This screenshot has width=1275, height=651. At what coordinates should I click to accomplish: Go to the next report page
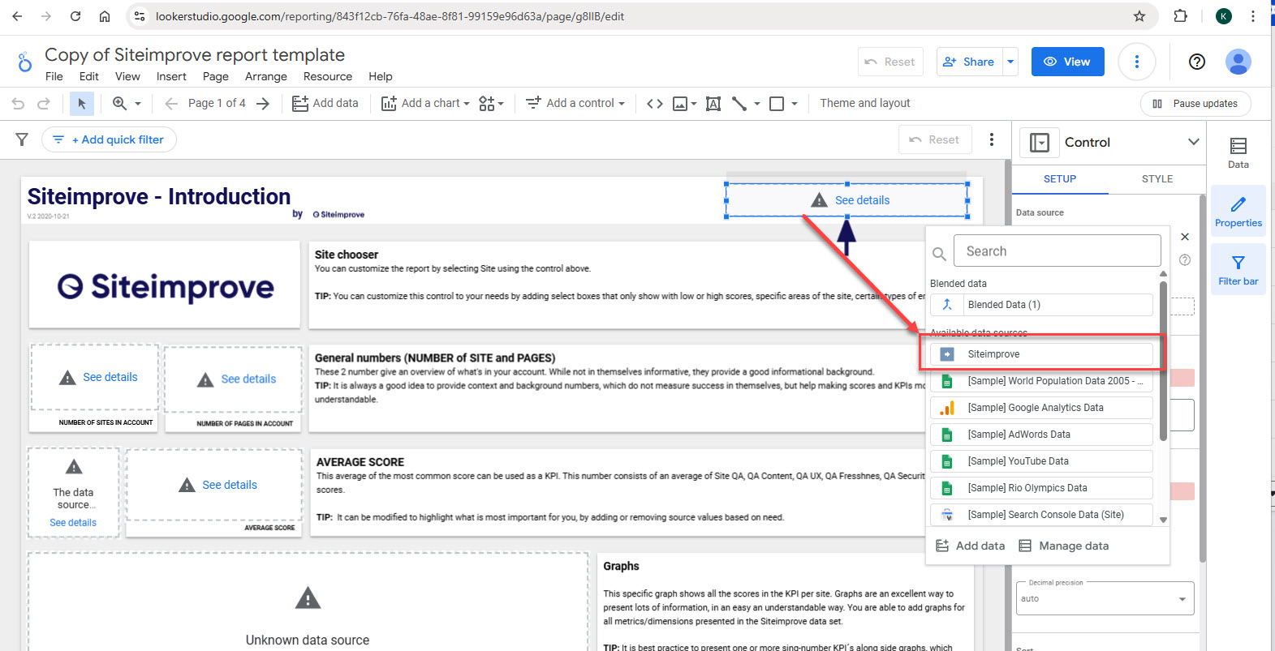click(x=262, y=104)
